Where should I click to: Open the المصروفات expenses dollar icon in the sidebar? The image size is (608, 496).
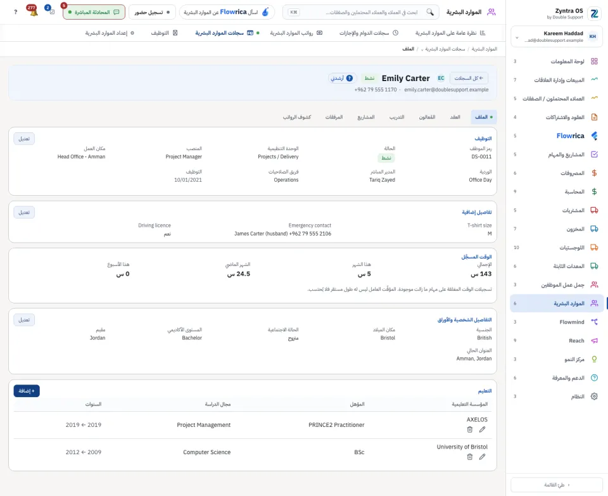pos(594,173)
